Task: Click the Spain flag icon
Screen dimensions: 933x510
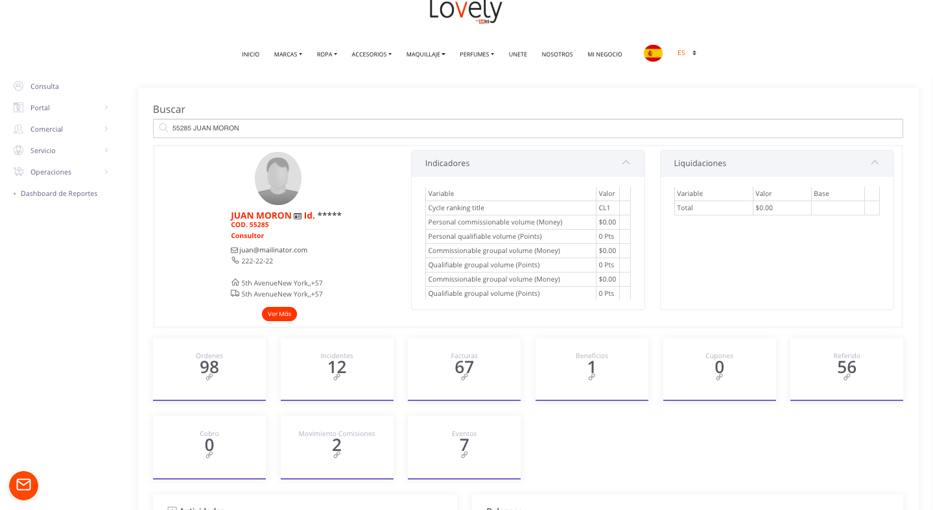Action: coord(653,53)
